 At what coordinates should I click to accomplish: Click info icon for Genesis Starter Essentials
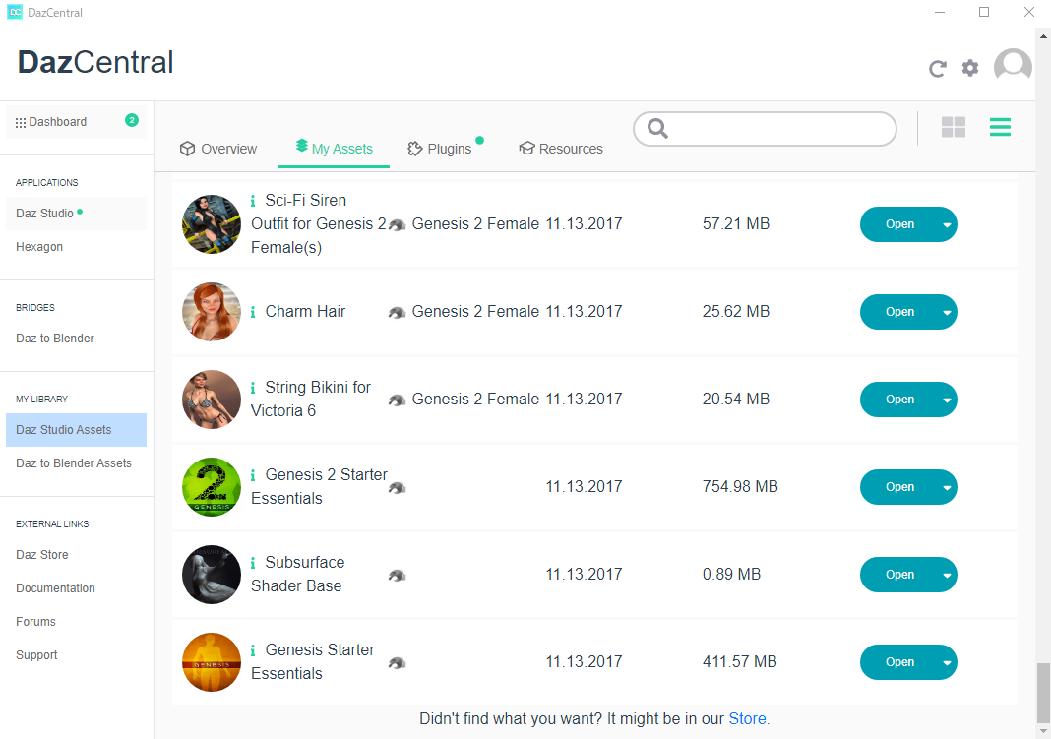click(x=253, y=650)
